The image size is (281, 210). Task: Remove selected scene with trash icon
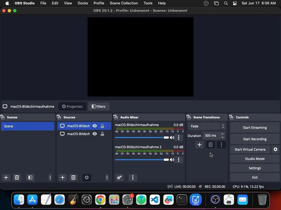point(17,177)
